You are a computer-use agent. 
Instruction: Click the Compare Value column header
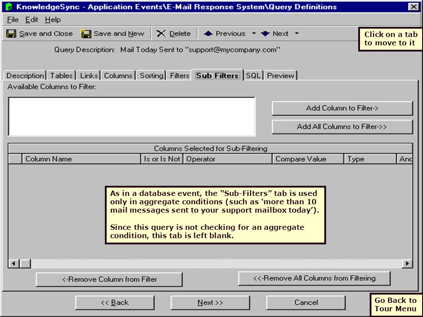[x=308, y=159]
